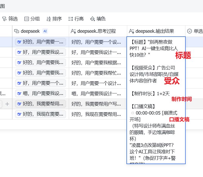Select the deepseek.输出结果 column header
The width and height of the screenshot is (203, 177).
click(156, 31)
